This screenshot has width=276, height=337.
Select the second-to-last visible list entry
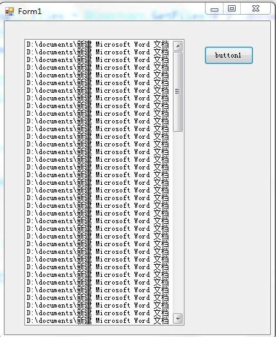tap(99, 313)
